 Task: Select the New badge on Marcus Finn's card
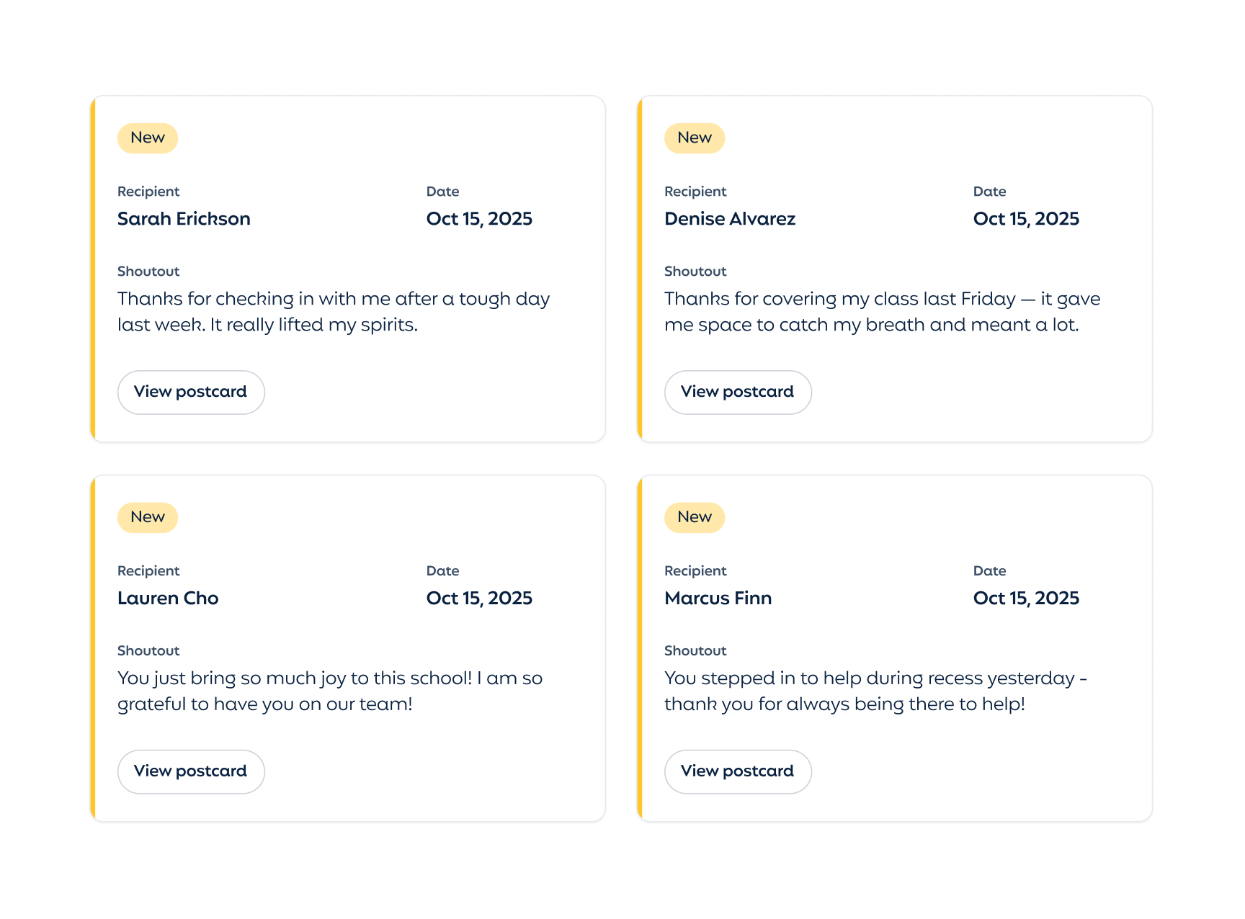695,517
